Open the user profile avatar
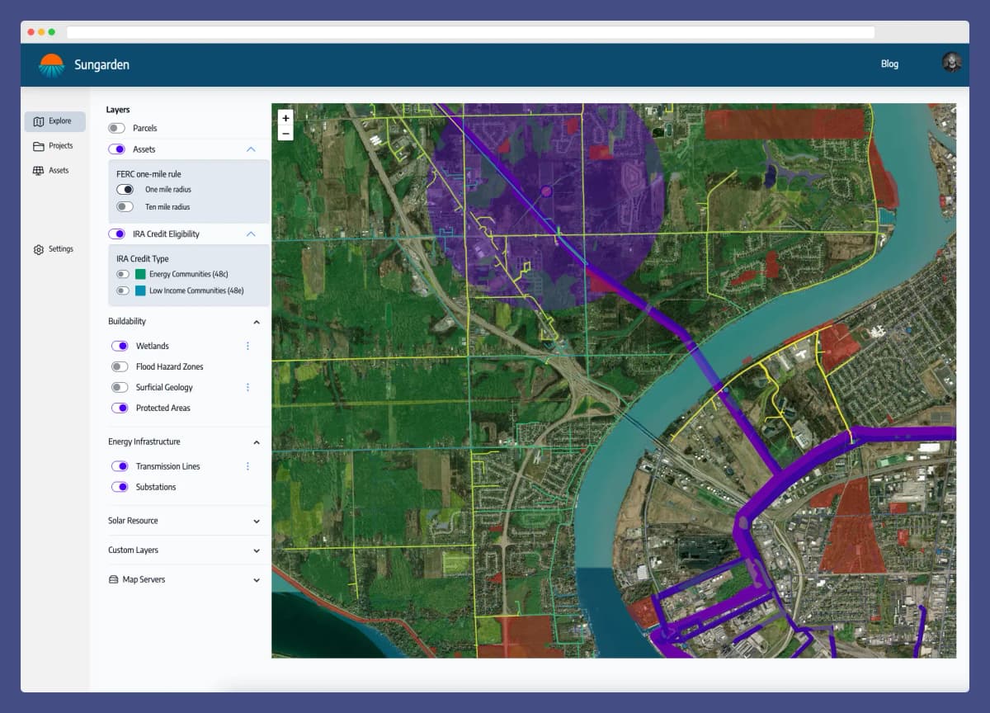990x713 pixels. point(951,63)
